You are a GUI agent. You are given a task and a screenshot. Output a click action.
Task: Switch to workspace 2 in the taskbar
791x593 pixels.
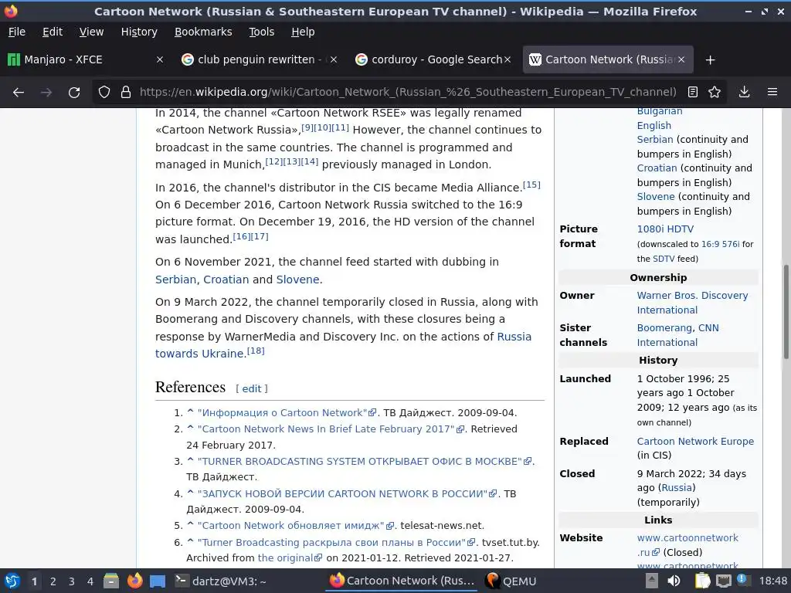[53, 581]
